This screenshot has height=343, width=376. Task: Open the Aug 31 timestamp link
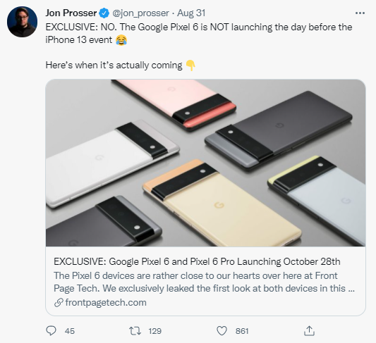(191, 13)
